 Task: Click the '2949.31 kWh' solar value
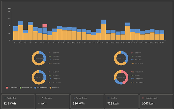coord(139,82)
